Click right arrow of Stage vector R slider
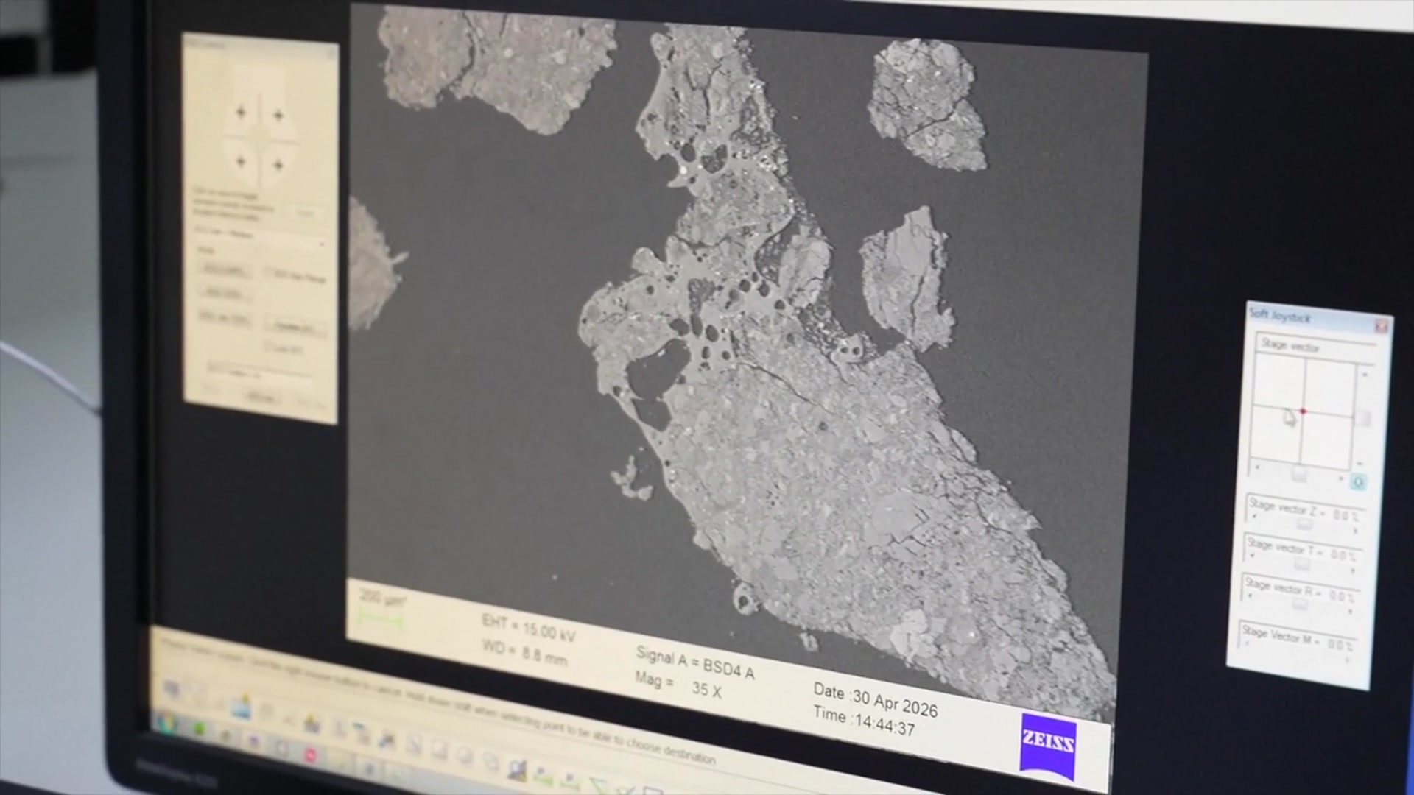Screen dimensions: 1414x795 pyautogui.click(x=1350, y=611)
